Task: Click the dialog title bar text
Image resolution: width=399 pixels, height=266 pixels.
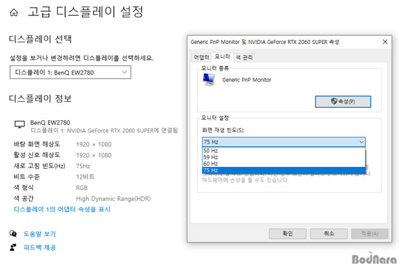Action: coord(265,42)
